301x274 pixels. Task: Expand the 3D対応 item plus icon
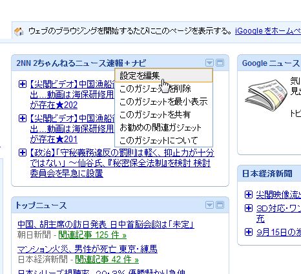pos(249,208)
